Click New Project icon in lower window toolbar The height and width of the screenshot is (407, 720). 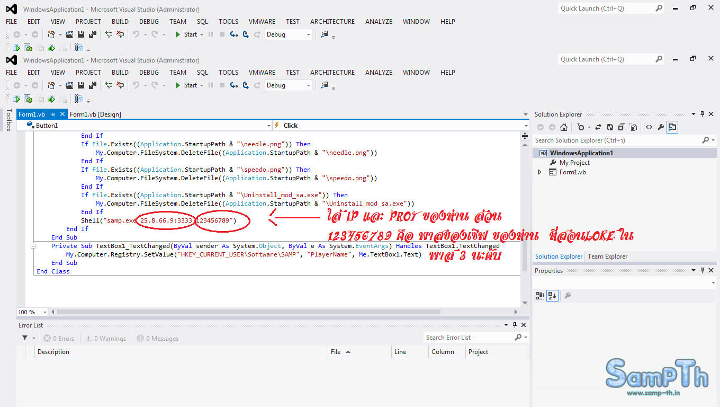[51, 85]
